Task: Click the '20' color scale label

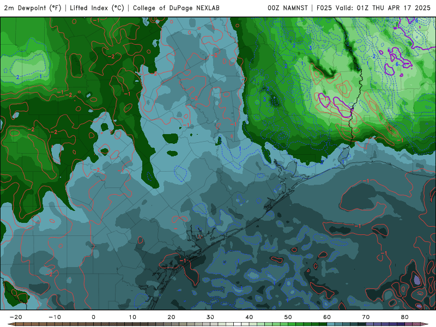Action: (171, 317)
